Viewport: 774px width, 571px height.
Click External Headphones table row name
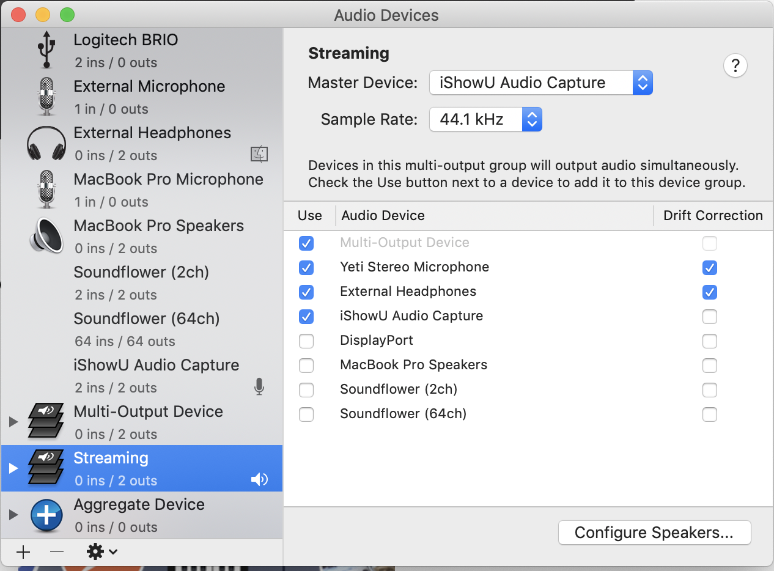pos(408,292)
